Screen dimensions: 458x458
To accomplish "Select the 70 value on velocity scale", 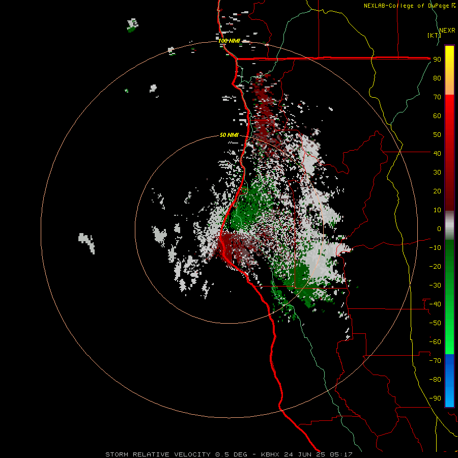I will [437, 97].
